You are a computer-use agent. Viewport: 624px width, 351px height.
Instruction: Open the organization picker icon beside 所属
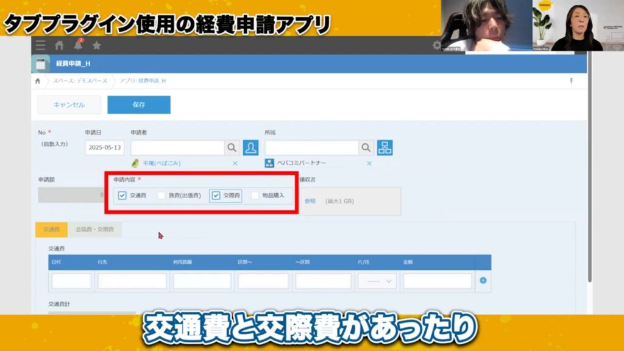tap(385, 147)
